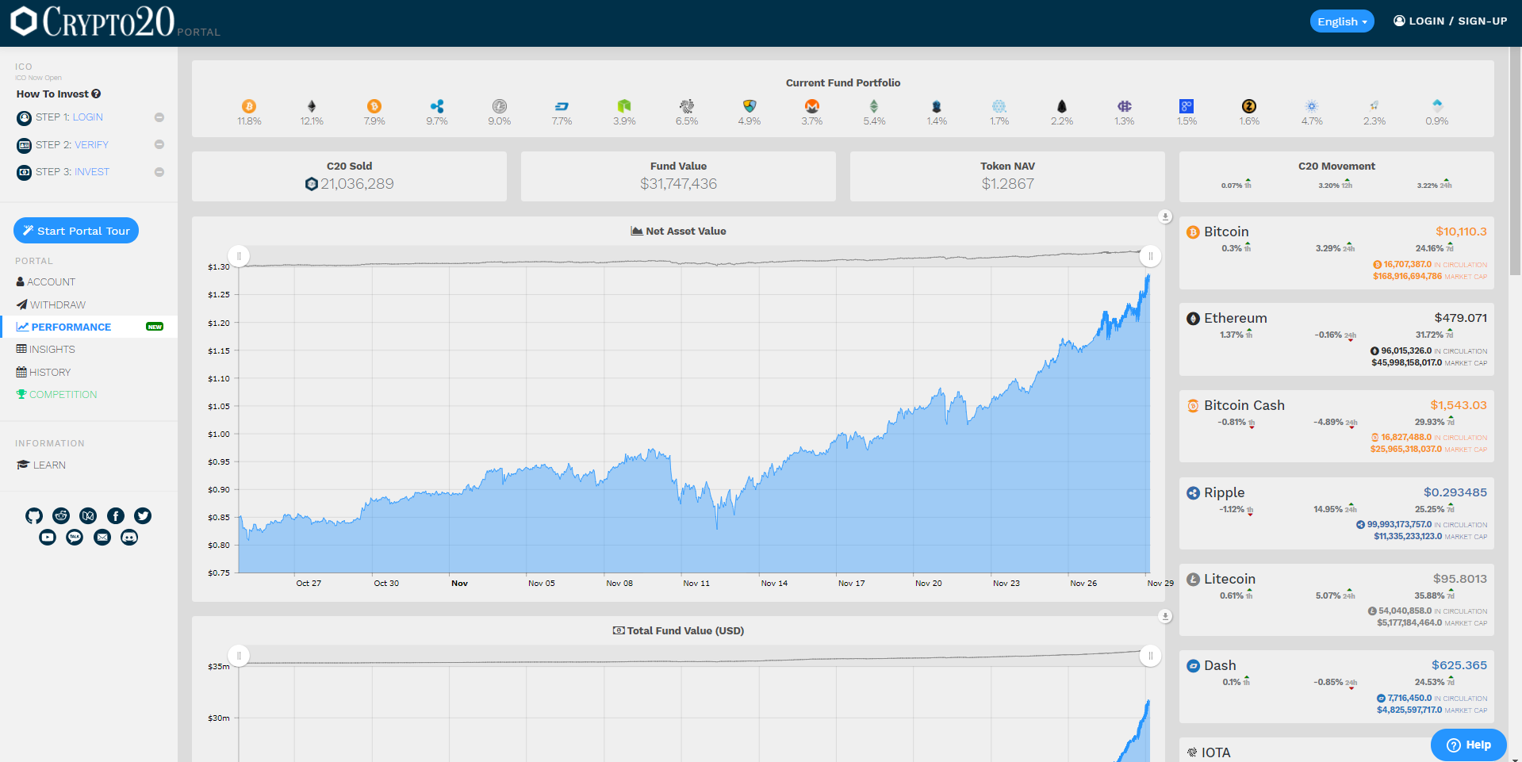
Task: Click the Step 1 Login status indicator
Action: tap(159, 117)
